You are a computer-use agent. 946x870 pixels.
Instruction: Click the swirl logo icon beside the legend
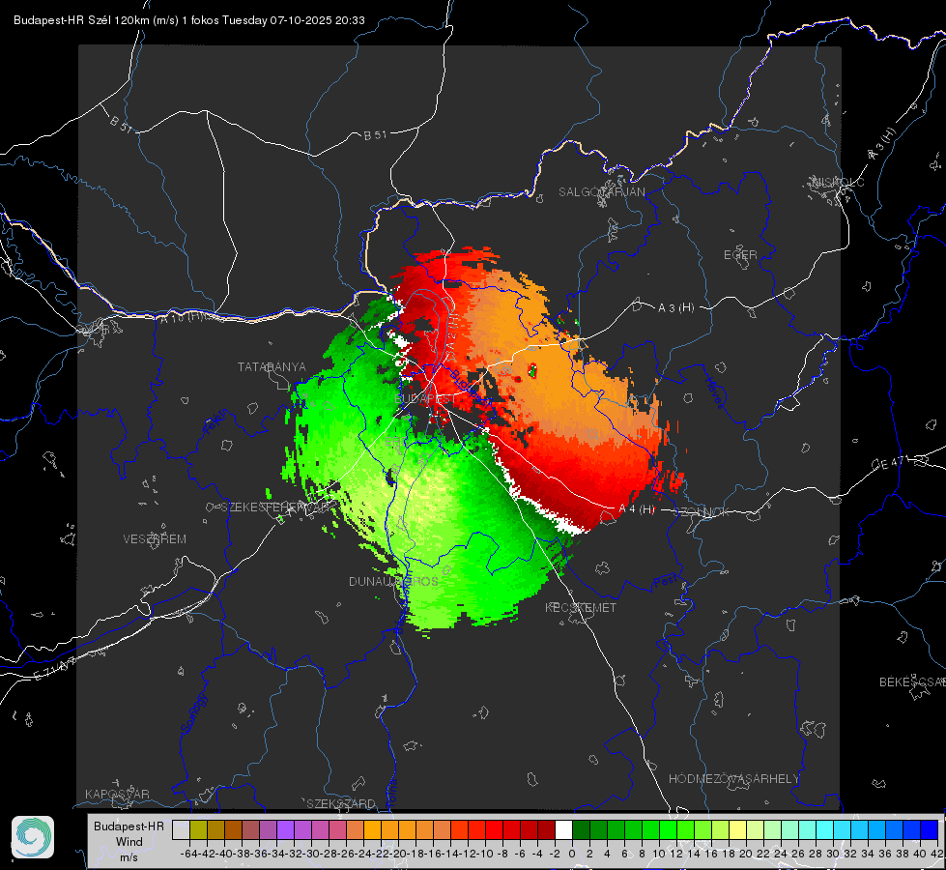point(33,837)
